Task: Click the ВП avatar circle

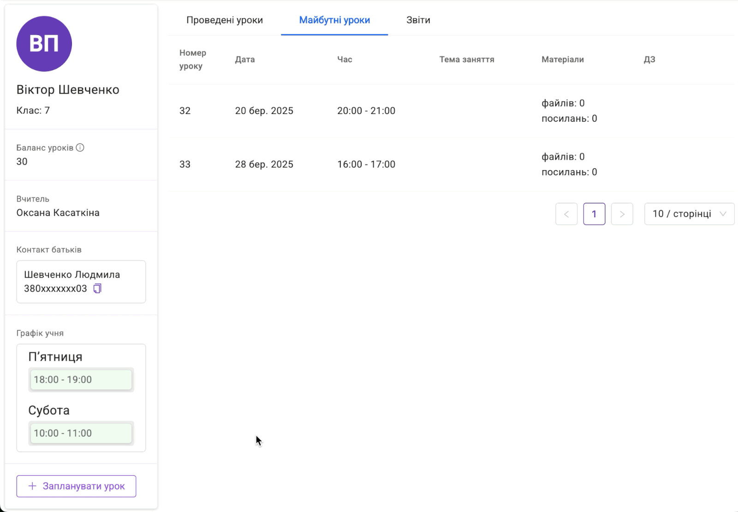Action: click(44, 44)
